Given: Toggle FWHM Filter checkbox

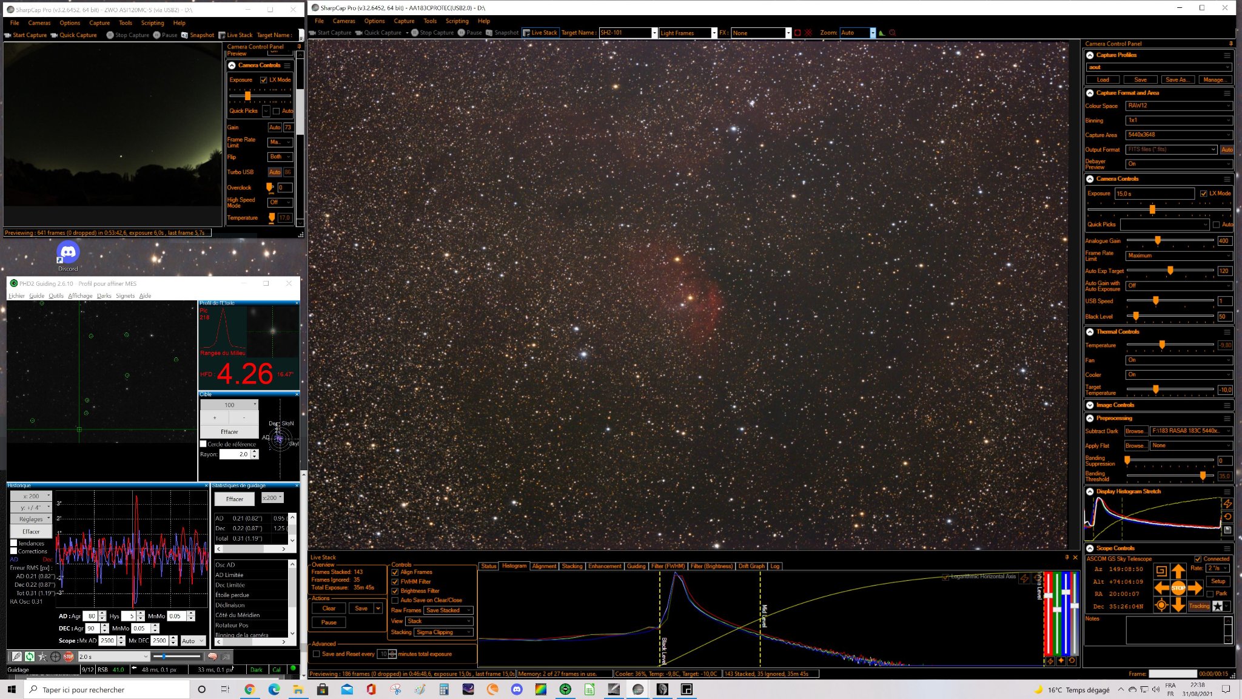Looking at the screenshot, I should click(395, 581).
